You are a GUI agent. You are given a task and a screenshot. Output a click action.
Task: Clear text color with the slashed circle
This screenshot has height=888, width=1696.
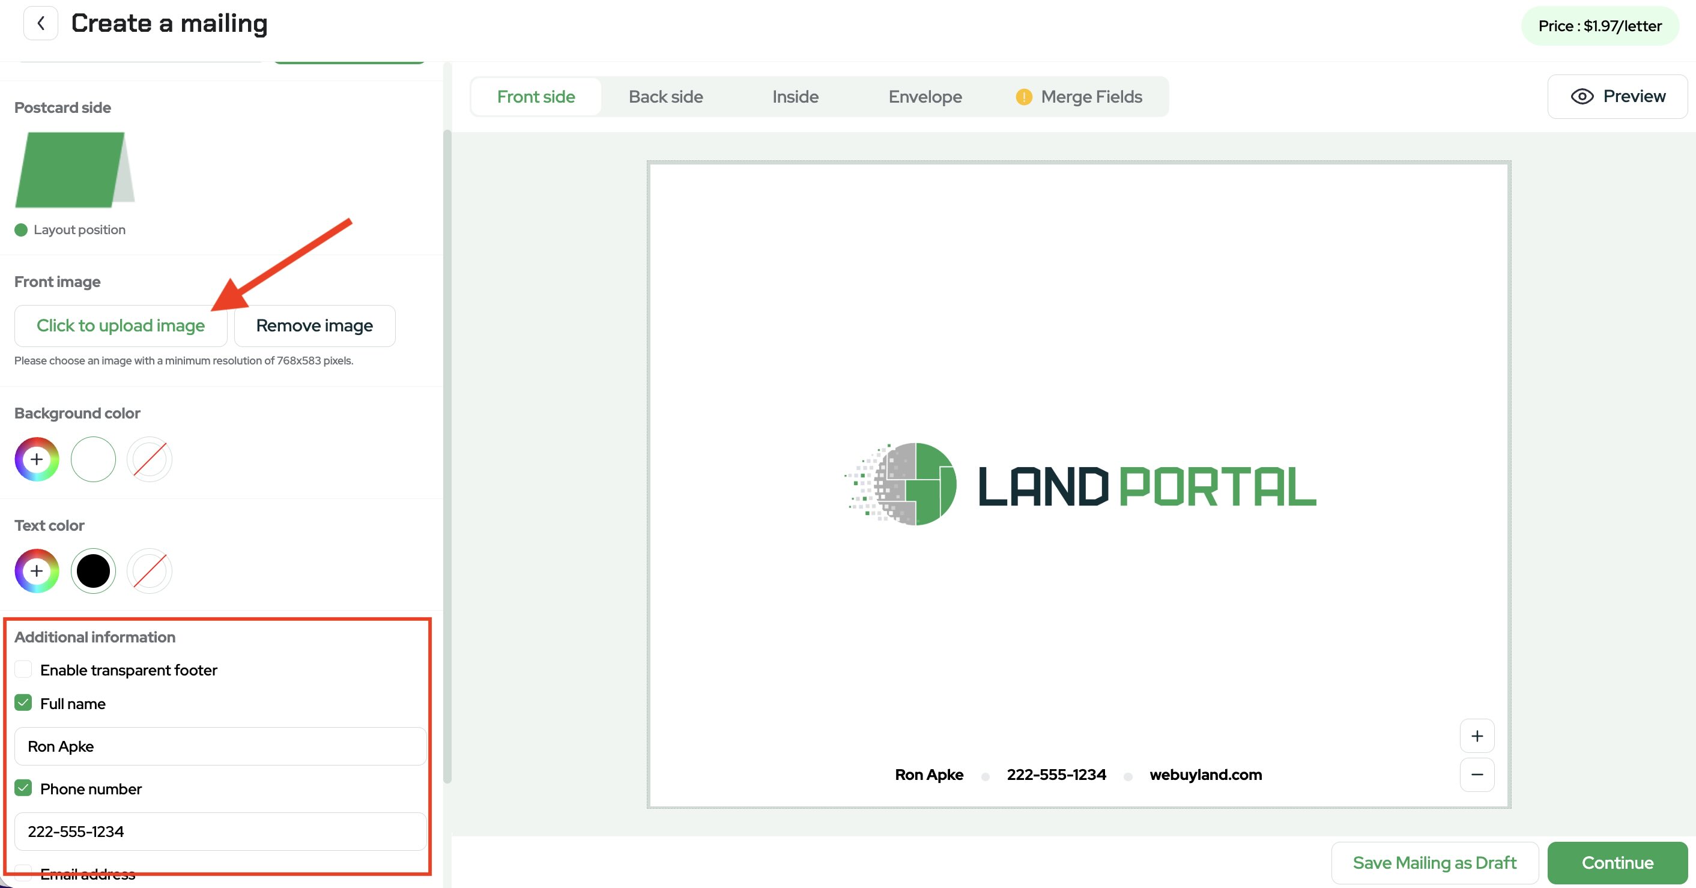click(150, 571)
